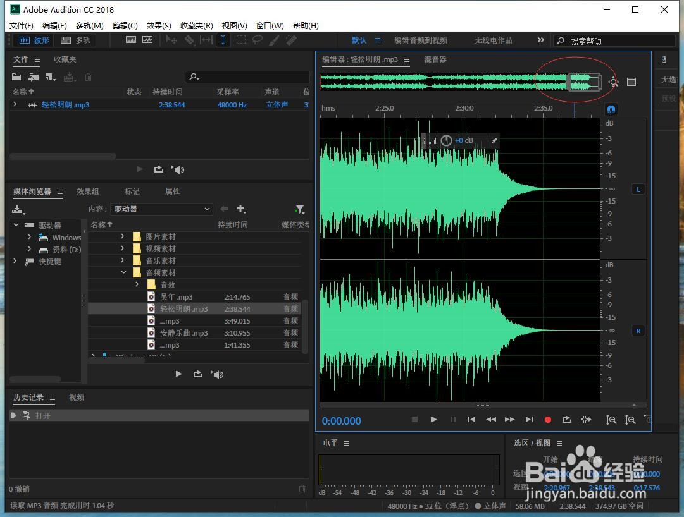Toggle auto-play in Media Browser
This screenshot has width=684, height=517.
click(x=216, y=374)
